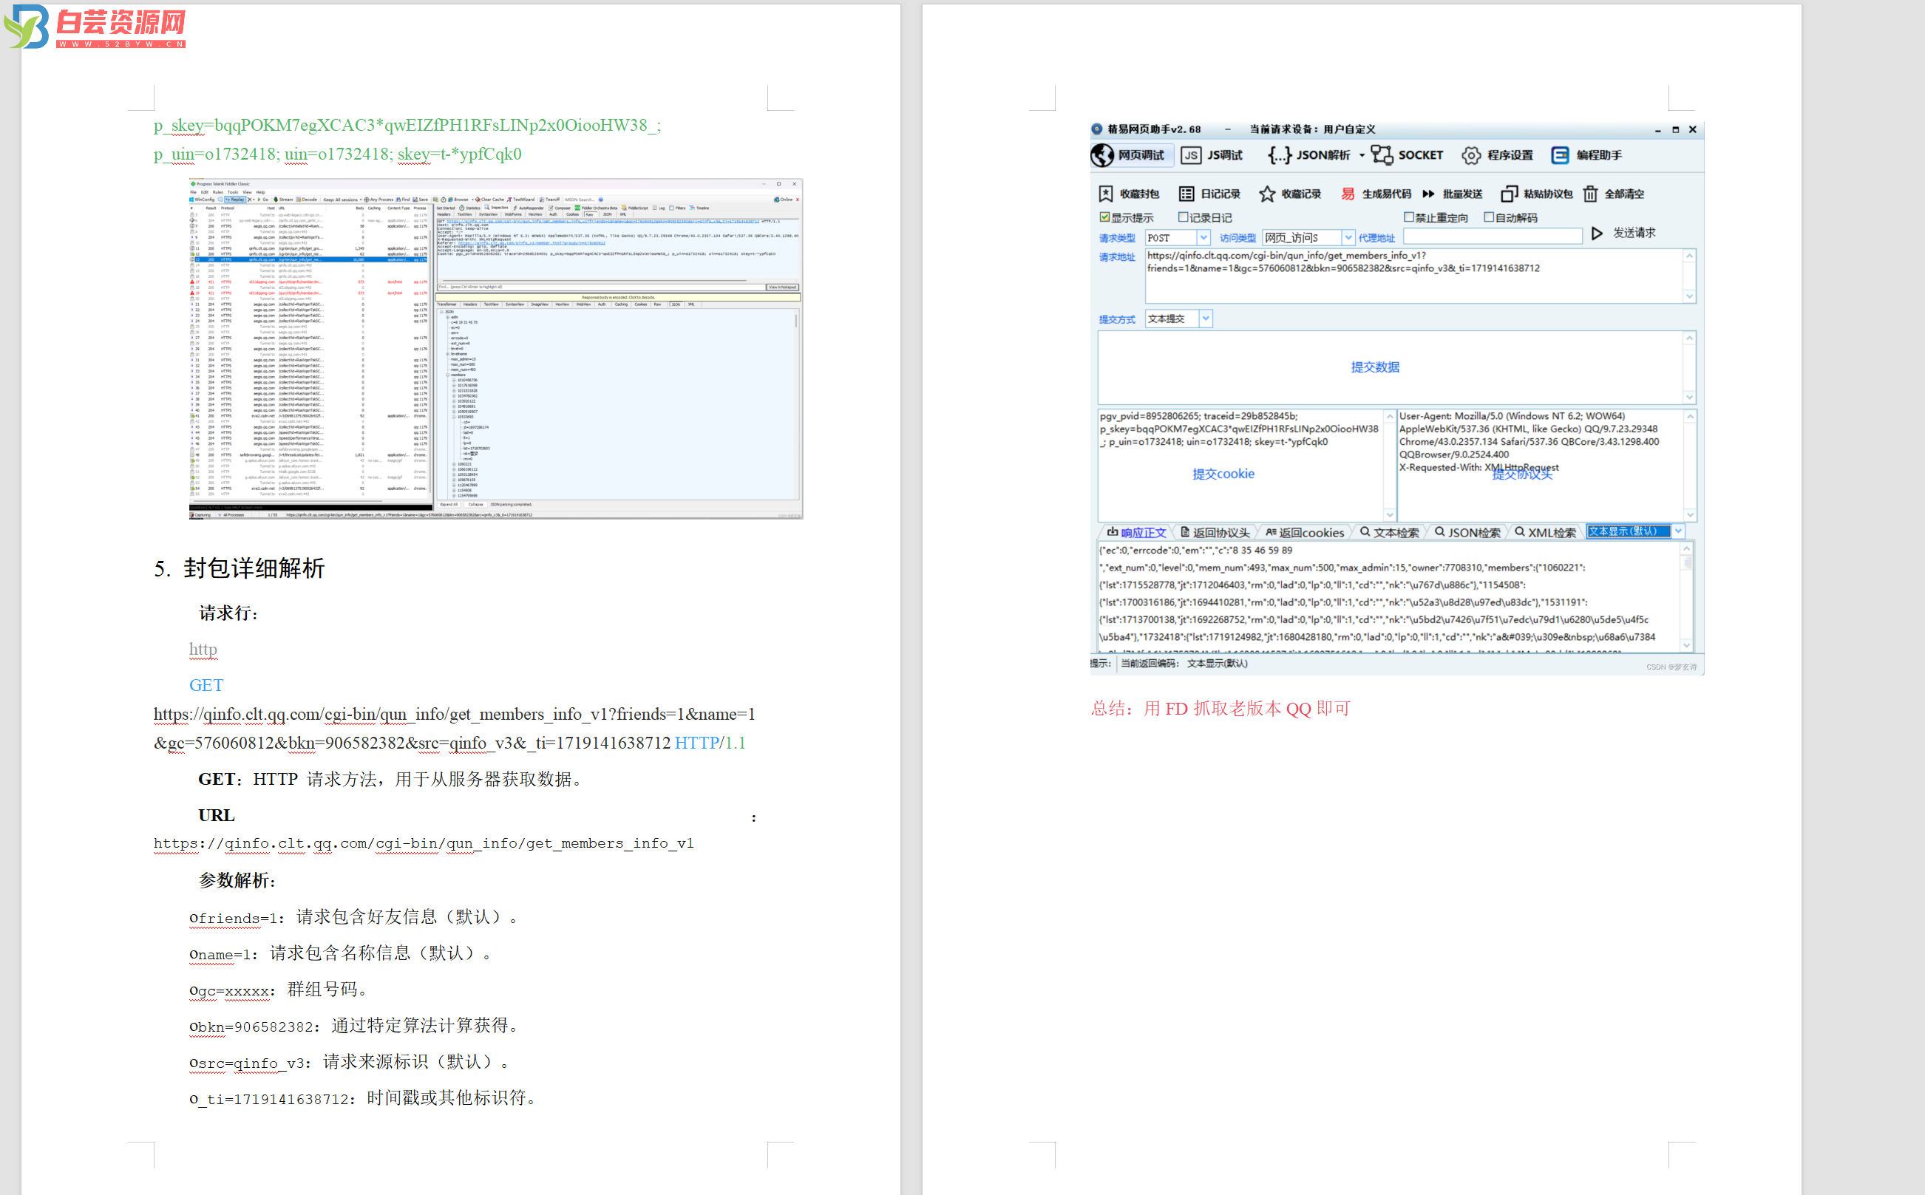Screen dimensions: 1925x1195
Task: Click 发送请求 play button
Action: [1597, 233]
